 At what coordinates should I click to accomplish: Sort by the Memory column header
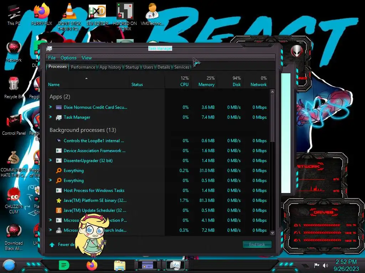point(204,81)
